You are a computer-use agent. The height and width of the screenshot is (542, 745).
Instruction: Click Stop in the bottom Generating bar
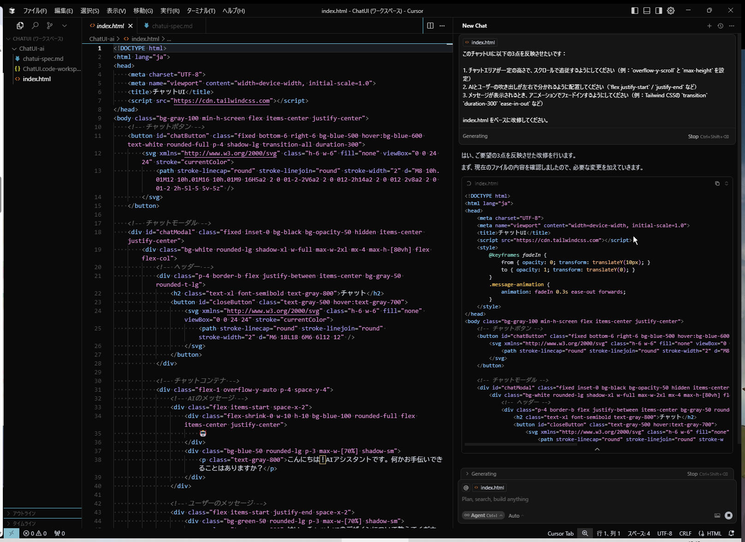pos(692,474)
